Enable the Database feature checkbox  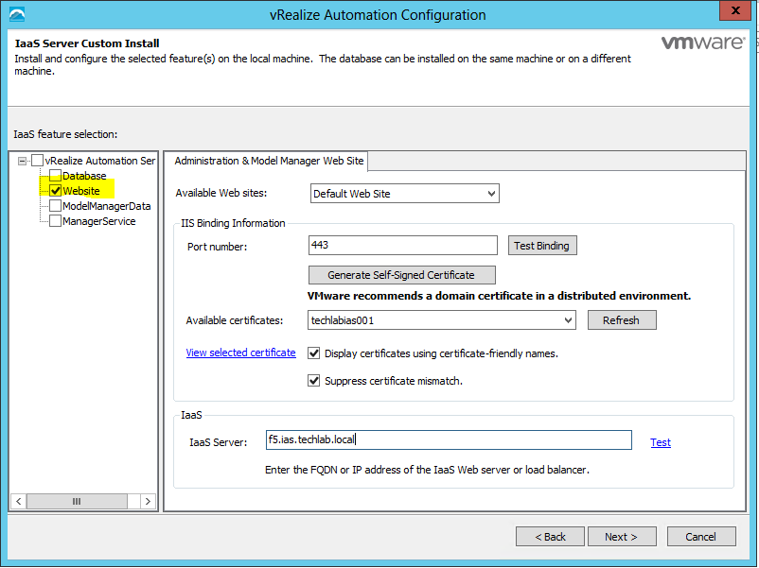coord(55,176)
